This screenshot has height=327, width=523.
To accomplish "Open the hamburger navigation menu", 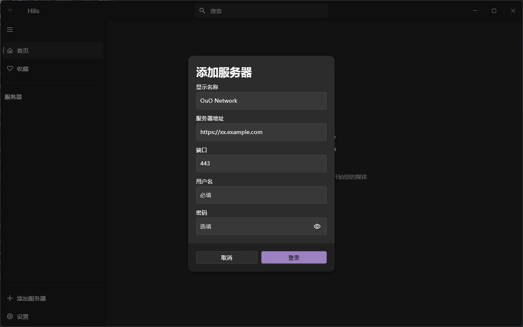I will pyautogui.click(x=10, y=30).
